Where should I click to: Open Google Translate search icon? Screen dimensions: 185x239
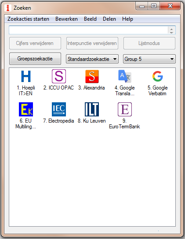pyautogui.click(x=125, y=76)
